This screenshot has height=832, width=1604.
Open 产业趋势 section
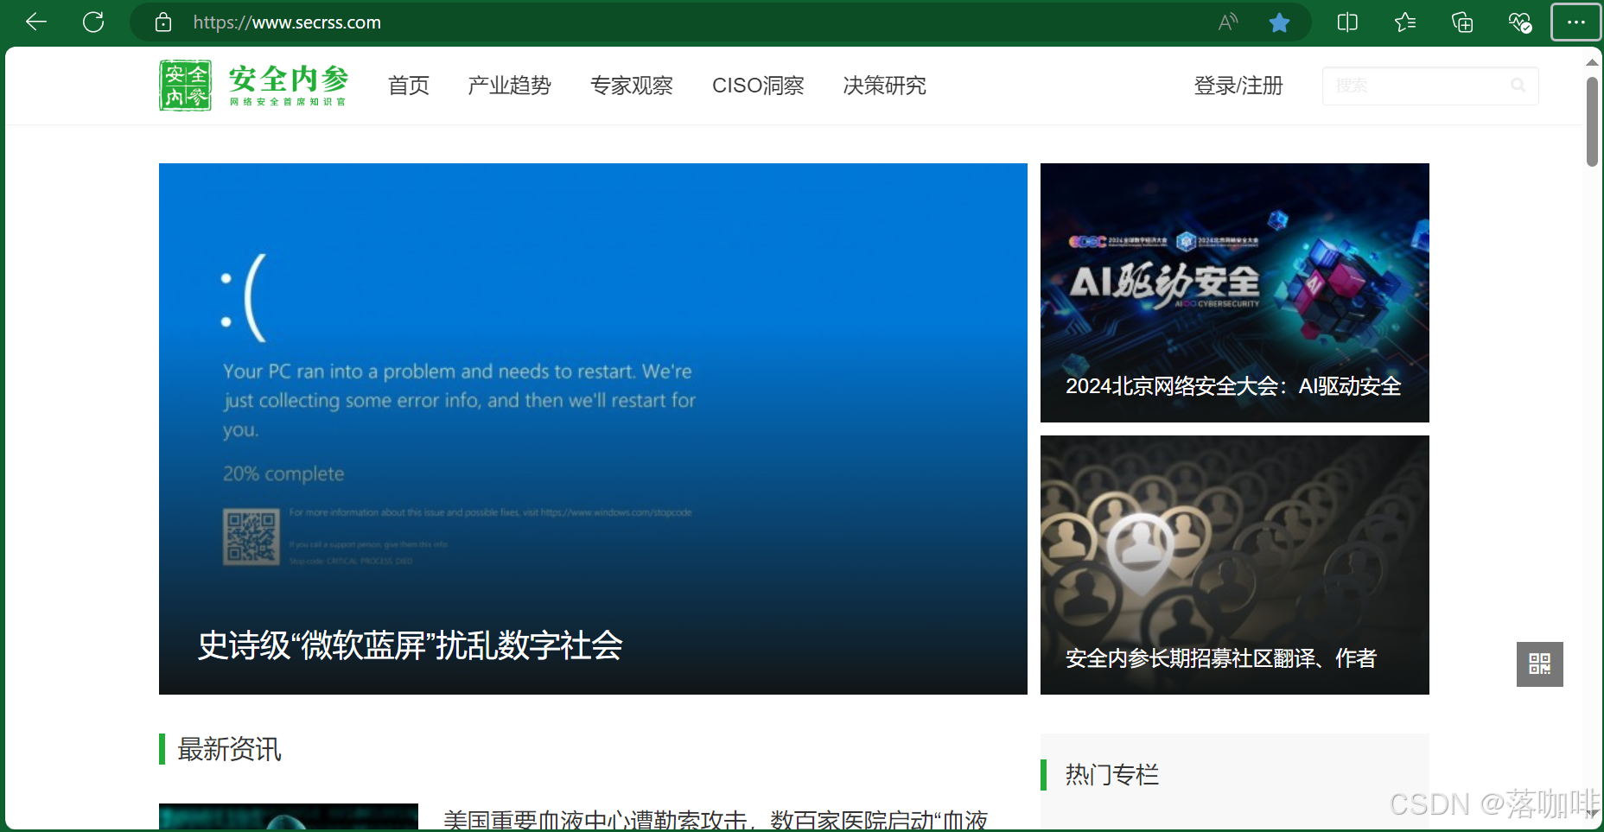pyautogui.click(x=510, y=86)
